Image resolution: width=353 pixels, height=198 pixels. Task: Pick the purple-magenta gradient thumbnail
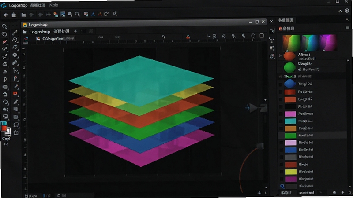[x=328, y=43]
